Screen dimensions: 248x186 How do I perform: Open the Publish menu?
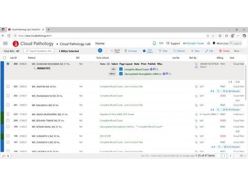[x=152, y=64]
